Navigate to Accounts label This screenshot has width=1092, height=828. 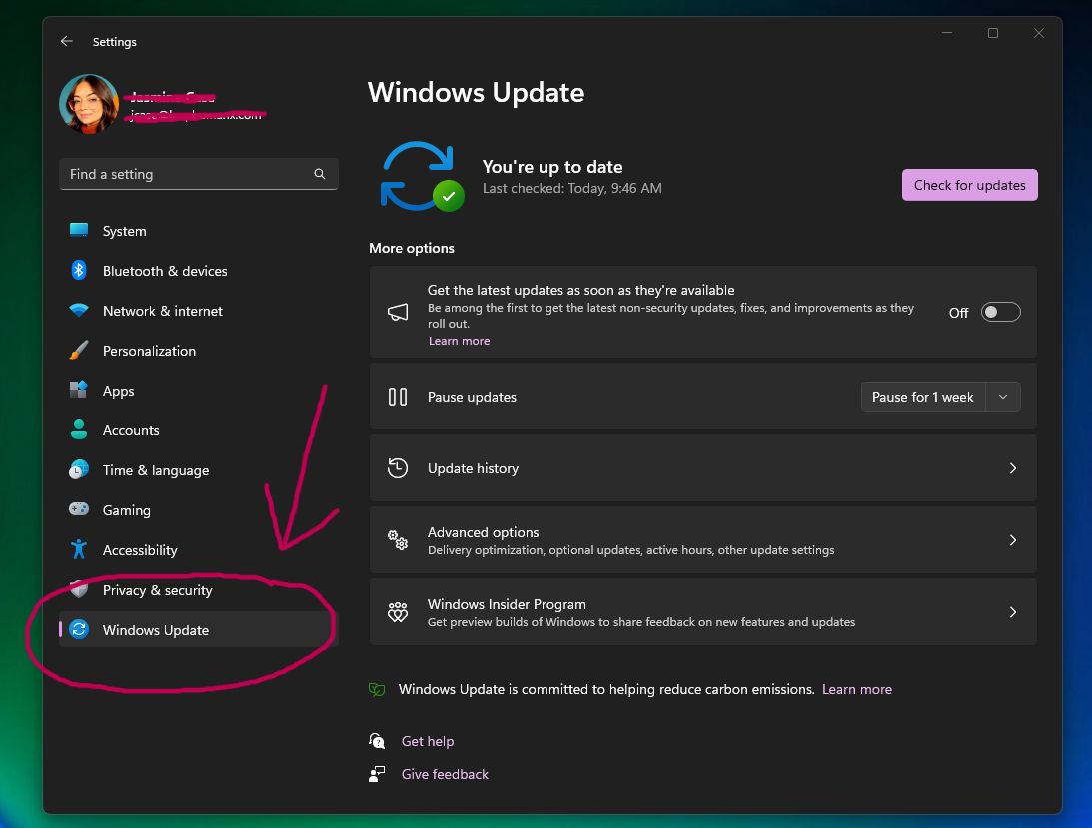[131, 430]
